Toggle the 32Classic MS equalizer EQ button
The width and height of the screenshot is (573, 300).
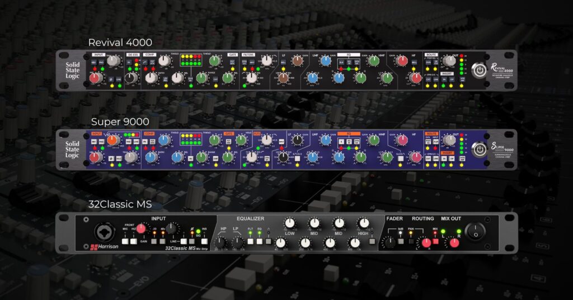[x=259, y=241]
